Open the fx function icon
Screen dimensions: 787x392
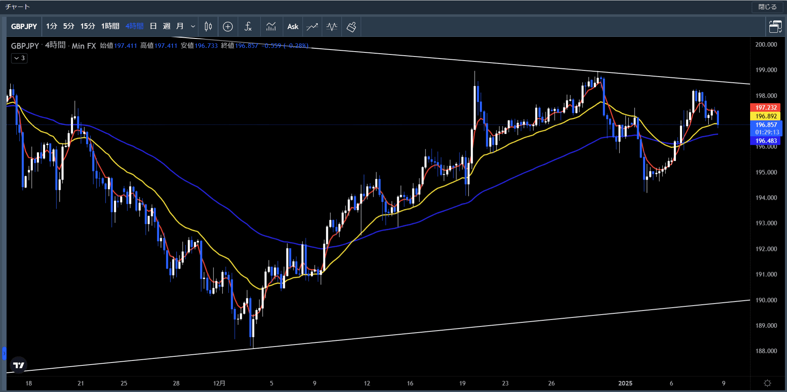click(248, 27)
